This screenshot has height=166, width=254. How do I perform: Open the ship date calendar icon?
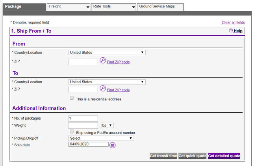pos(112,145)
